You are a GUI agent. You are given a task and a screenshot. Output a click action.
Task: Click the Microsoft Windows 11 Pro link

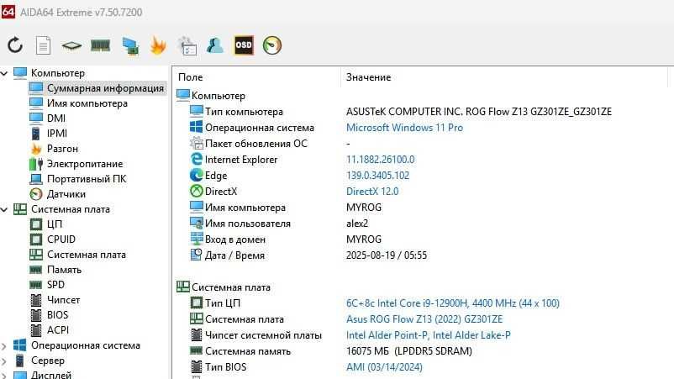(404, 128)
